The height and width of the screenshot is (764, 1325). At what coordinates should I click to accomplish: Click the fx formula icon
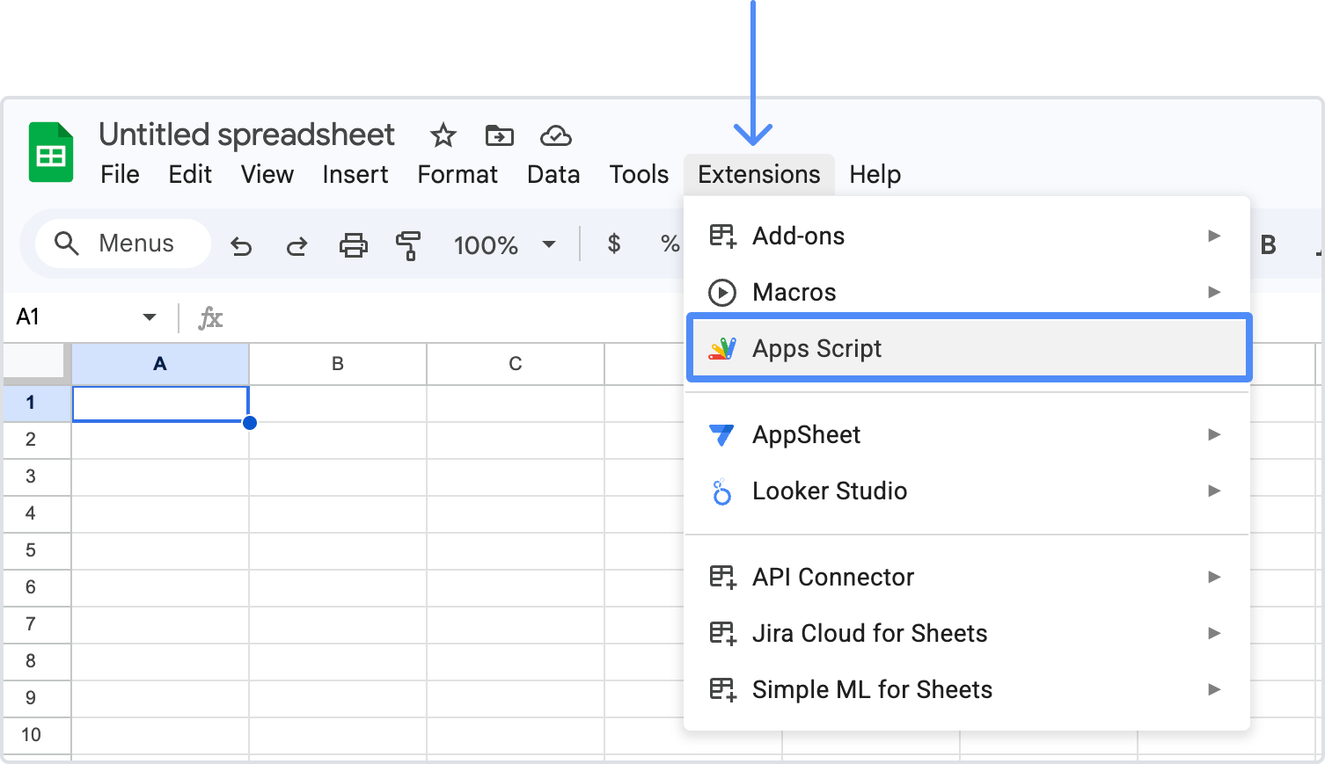tap(210, 317)
